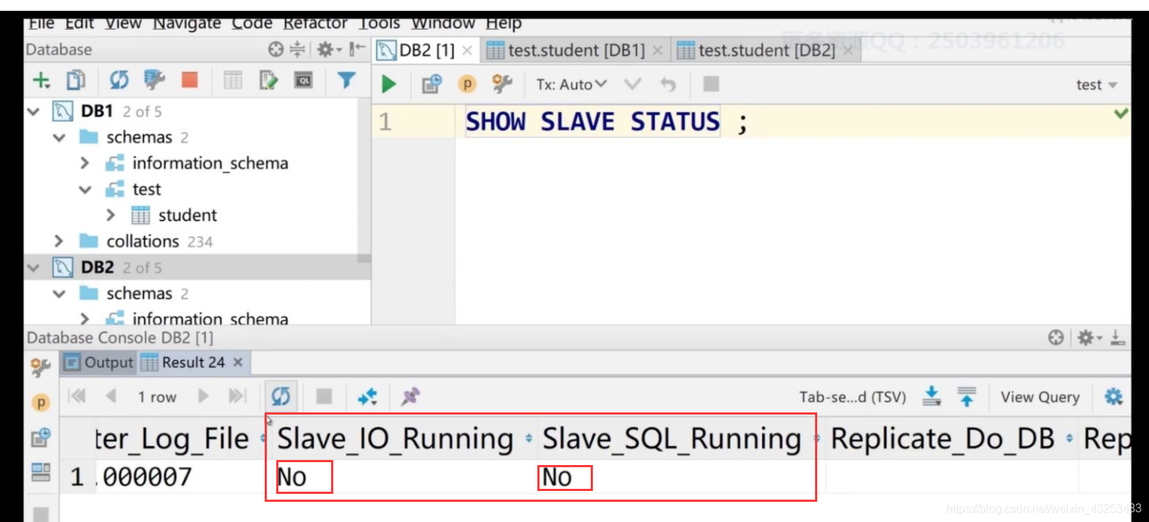1149x522 pixels.
Task: Click the Table Editor grid icon in Database toolbar
Action: 233,80
